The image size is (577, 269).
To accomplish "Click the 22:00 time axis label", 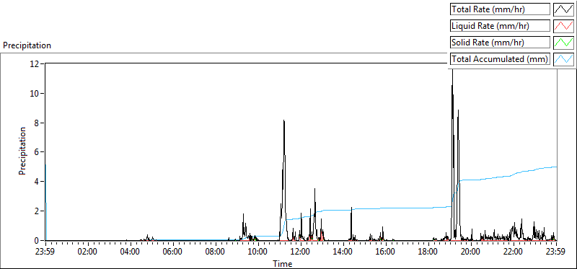I will point(514,252).
